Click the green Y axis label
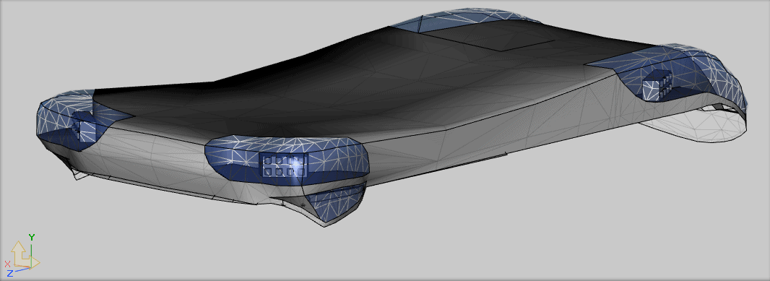Screen dimensions: 770x281 coord(32,237)
